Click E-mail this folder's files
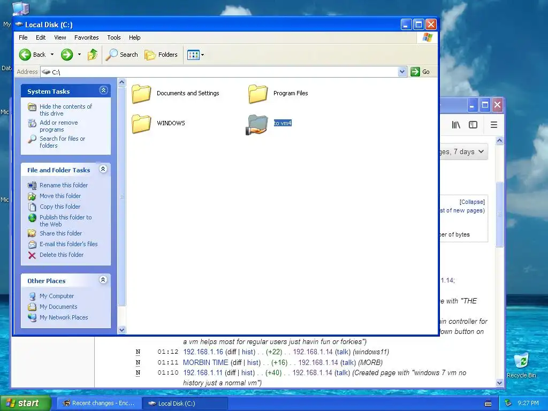 pyautogui.click(x=68, y=244)
